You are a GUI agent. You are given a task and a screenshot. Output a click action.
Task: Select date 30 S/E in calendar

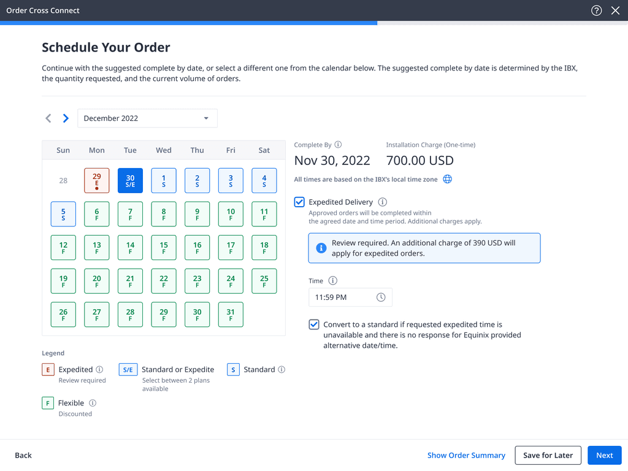pyautogui.click(x=130, y=181)
